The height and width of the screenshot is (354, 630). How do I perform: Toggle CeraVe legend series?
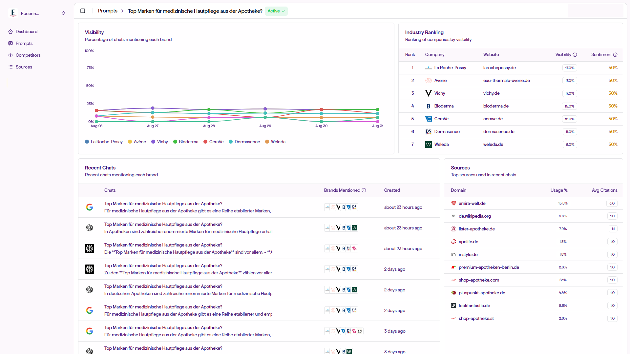[x=214, y=142]
